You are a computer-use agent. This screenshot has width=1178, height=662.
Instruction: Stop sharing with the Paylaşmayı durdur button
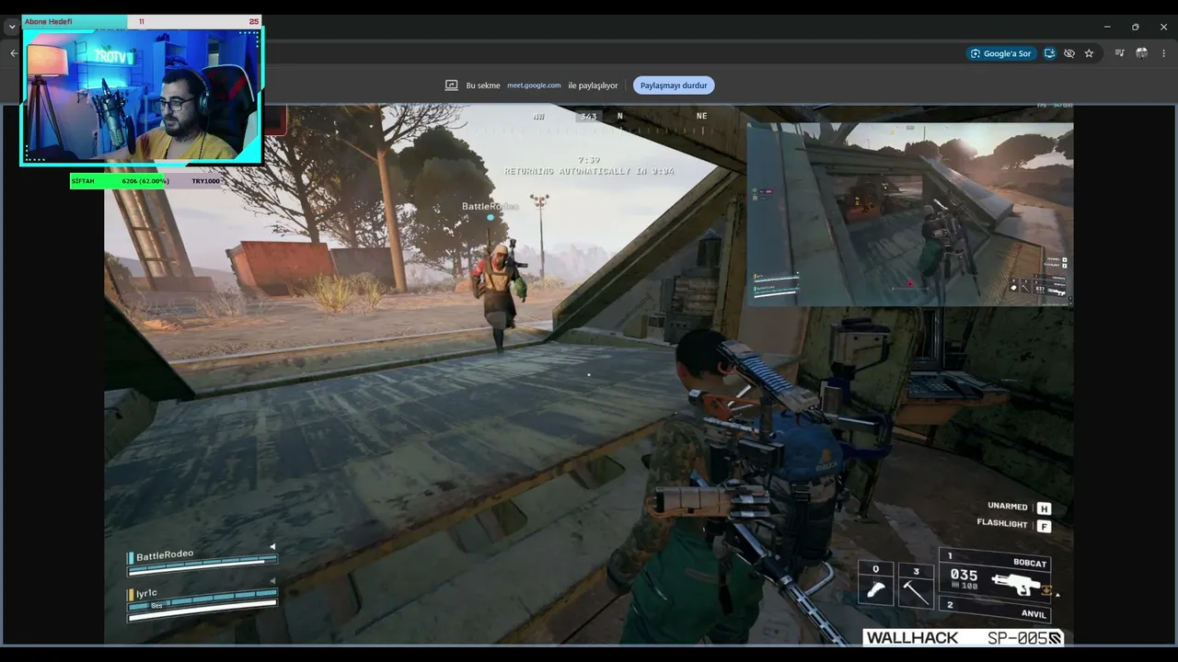(674, 86)
